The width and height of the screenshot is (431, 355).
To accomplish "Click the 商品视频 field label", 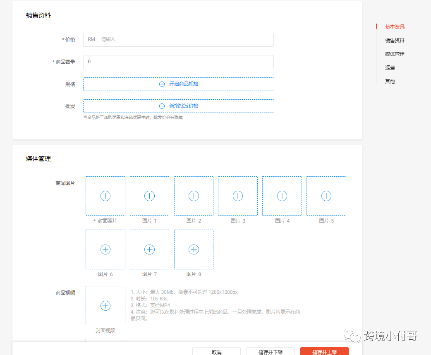I will [x=65, y=293].
